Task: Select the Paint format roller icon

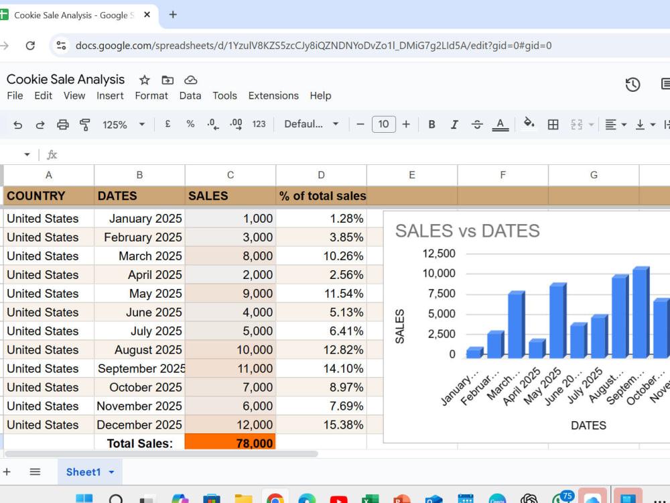Action: [x=85, y=125]
